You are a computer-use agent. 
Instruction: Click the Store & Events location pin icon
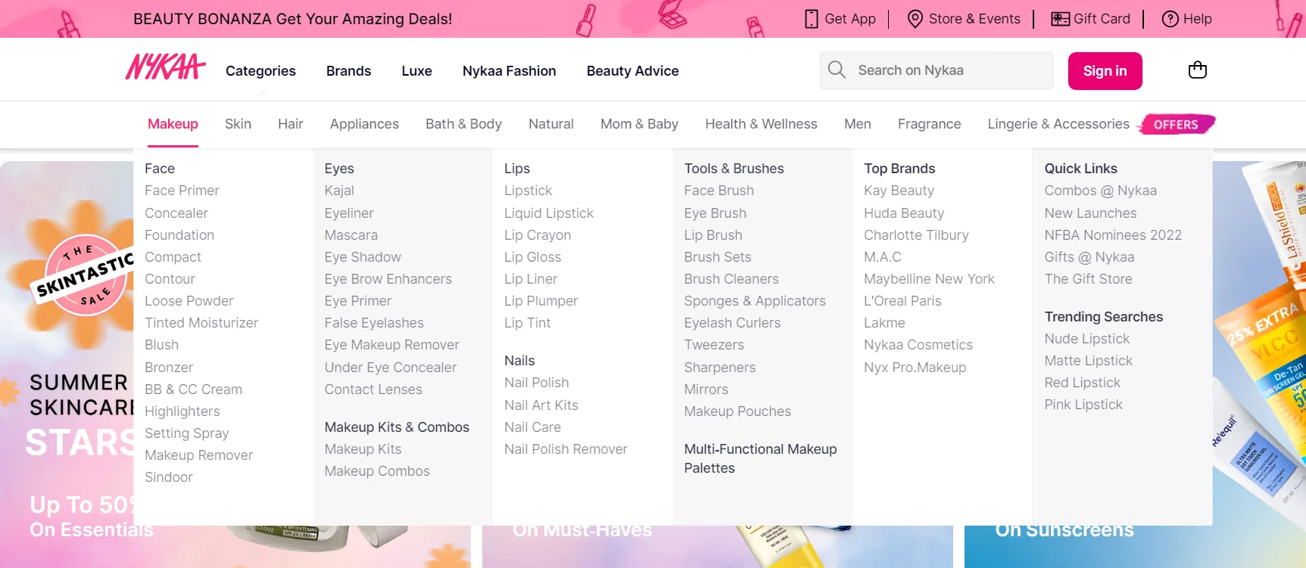tap(915, 19)
